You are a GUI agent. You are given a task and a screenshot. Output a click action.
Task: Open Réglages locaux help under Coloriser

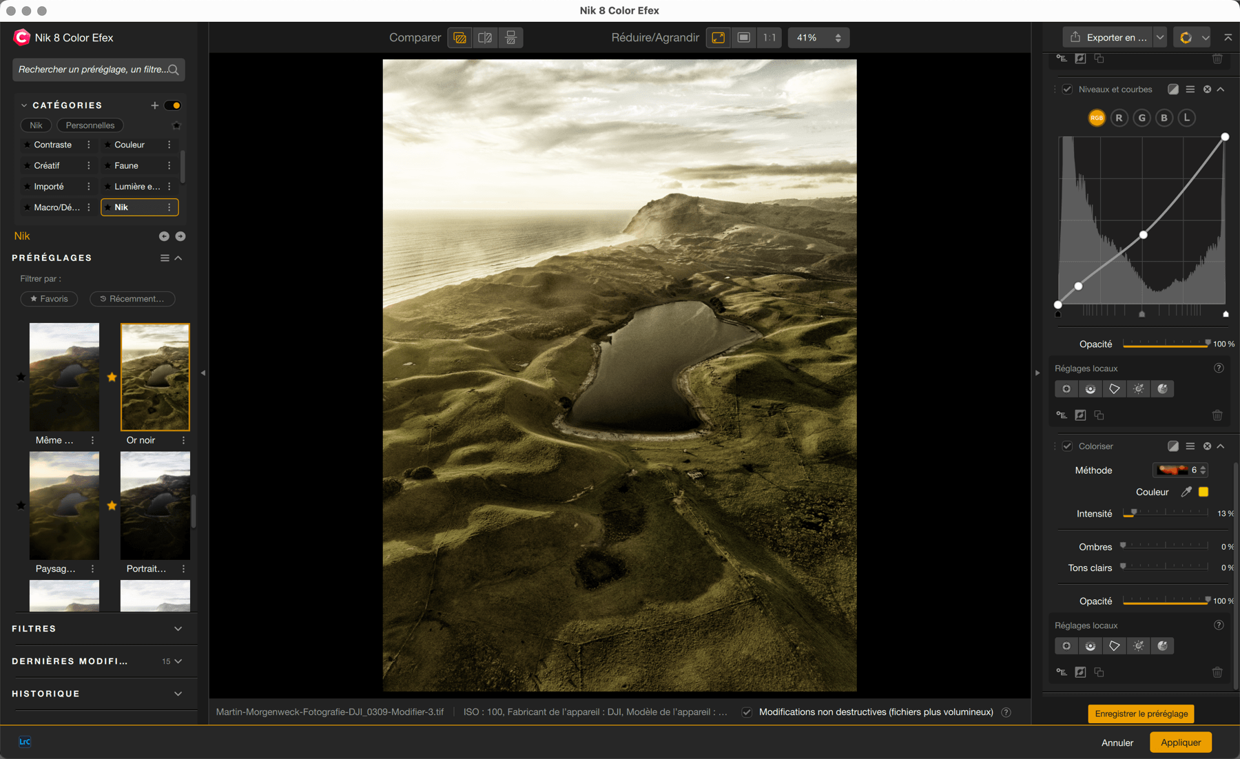(x=1219, y=625)
